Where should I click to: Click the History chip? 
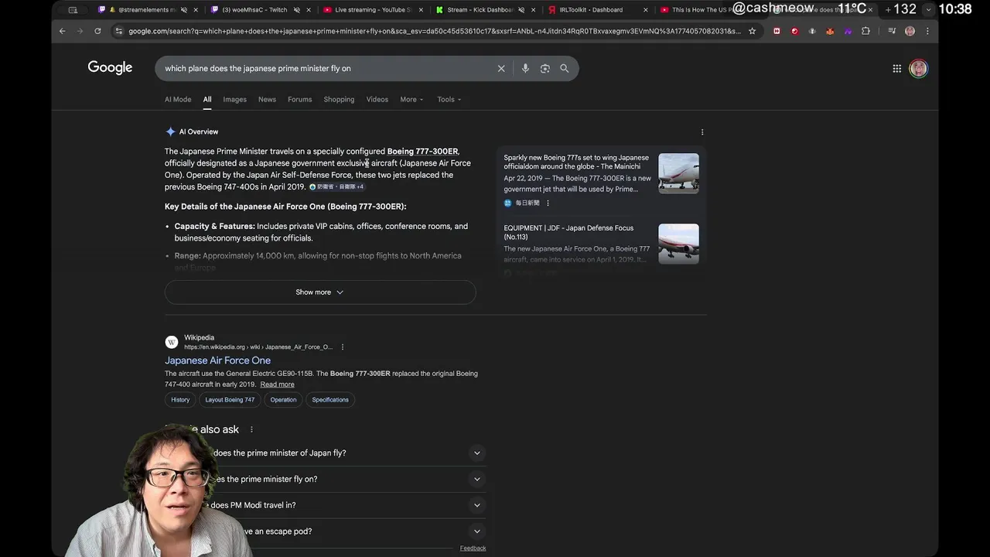point(180,400)
